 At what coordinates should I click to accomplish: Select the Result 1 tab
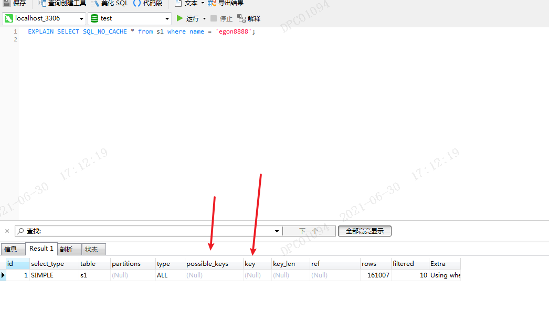41,249
